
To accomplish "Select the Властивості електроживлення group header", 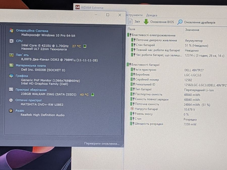I will click(151, 35).
